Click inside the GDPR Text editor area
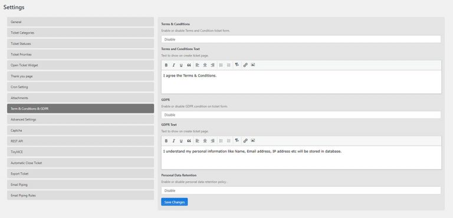 coord(301,157)
